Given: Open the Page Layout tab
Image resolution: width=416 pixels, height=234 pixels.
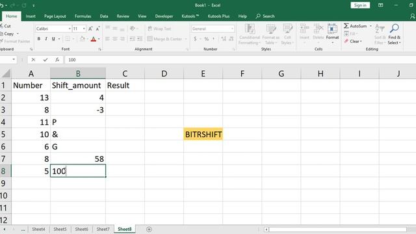Looking at the screenshot, I should (x=55, y=16).
